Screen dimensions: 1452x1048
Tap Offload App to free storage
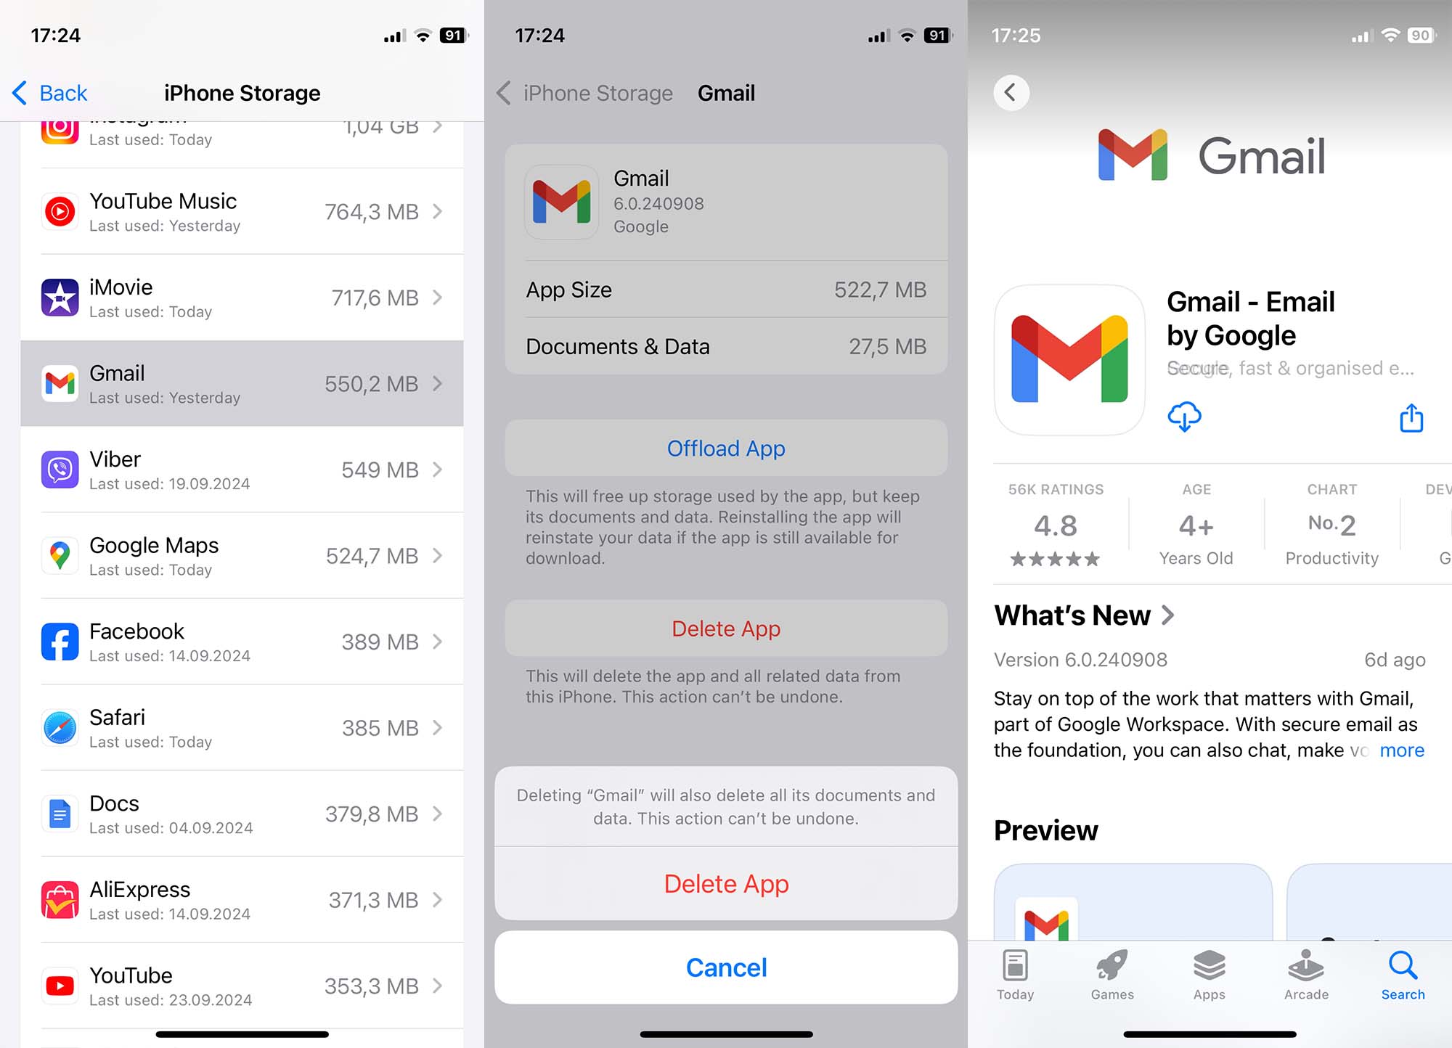click(x=726, y=447)
